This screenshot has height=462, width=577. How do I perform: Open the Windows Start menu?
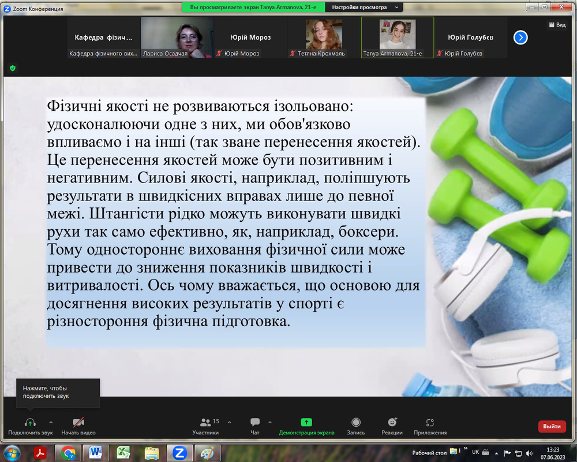click(12, 452)
